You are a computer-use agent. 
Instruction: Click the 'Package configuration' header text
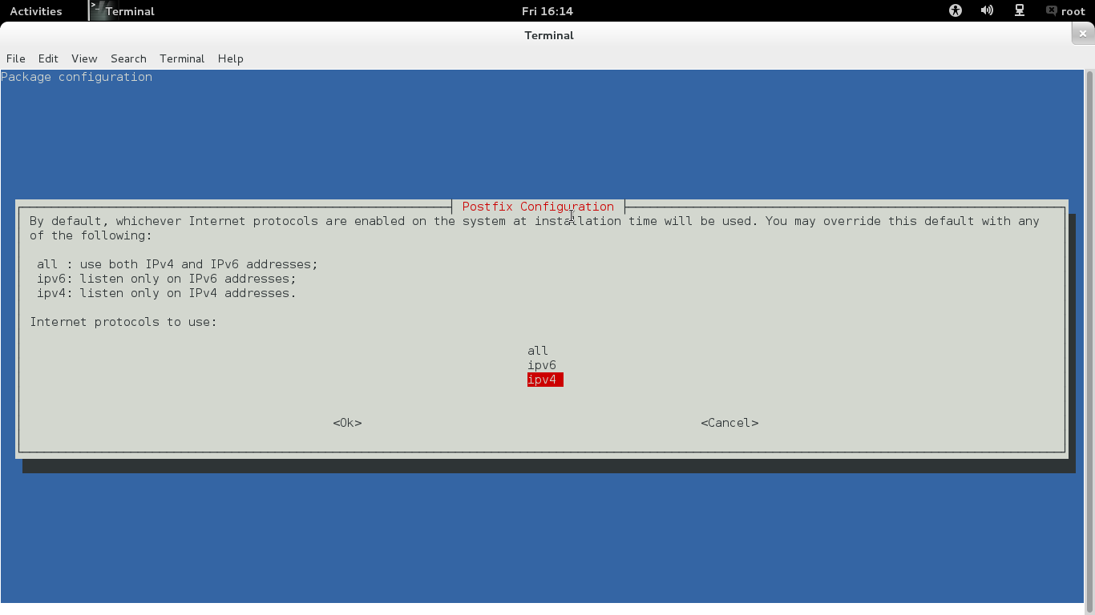tap(76, 77)
